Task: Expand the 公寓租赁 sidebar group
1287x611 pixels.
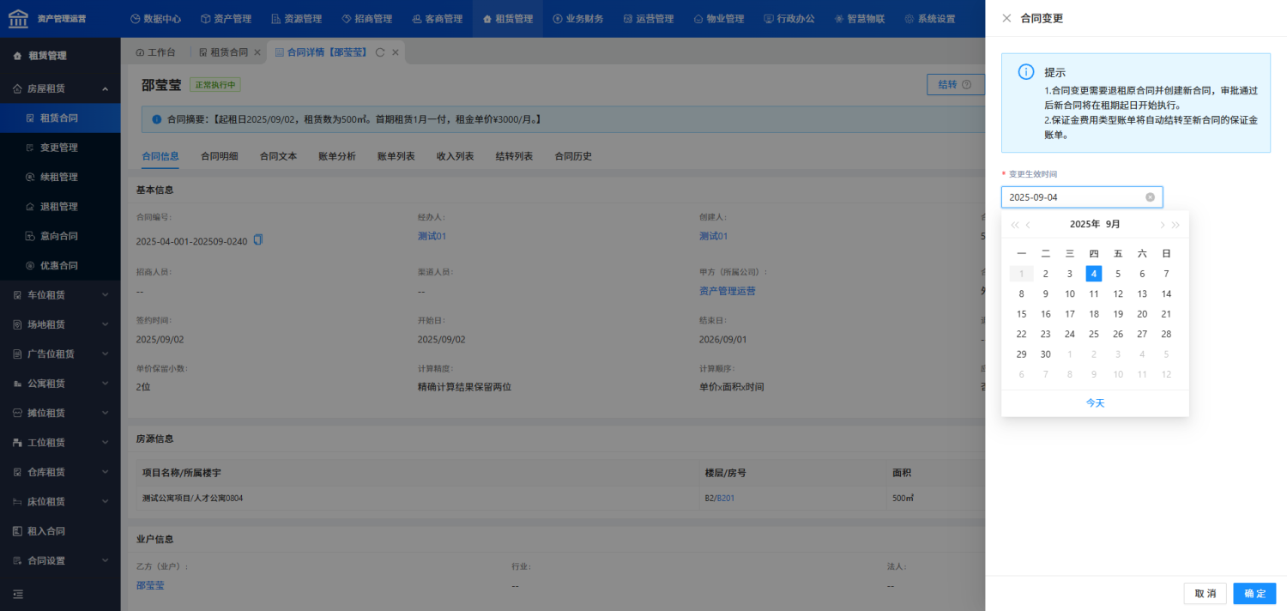Action: click(60, 384)
